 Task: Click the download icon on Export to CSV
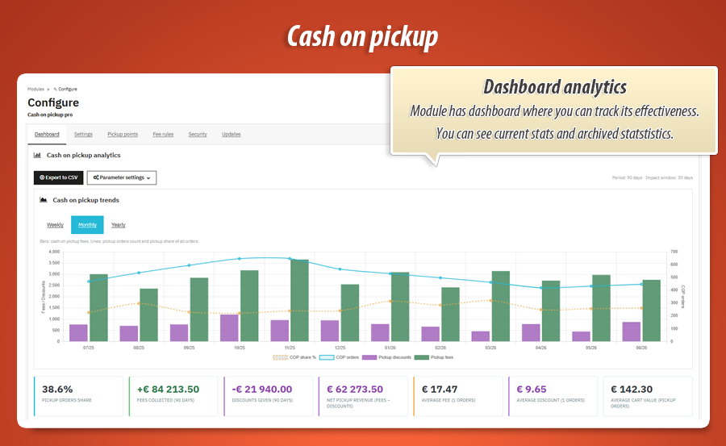42,177
